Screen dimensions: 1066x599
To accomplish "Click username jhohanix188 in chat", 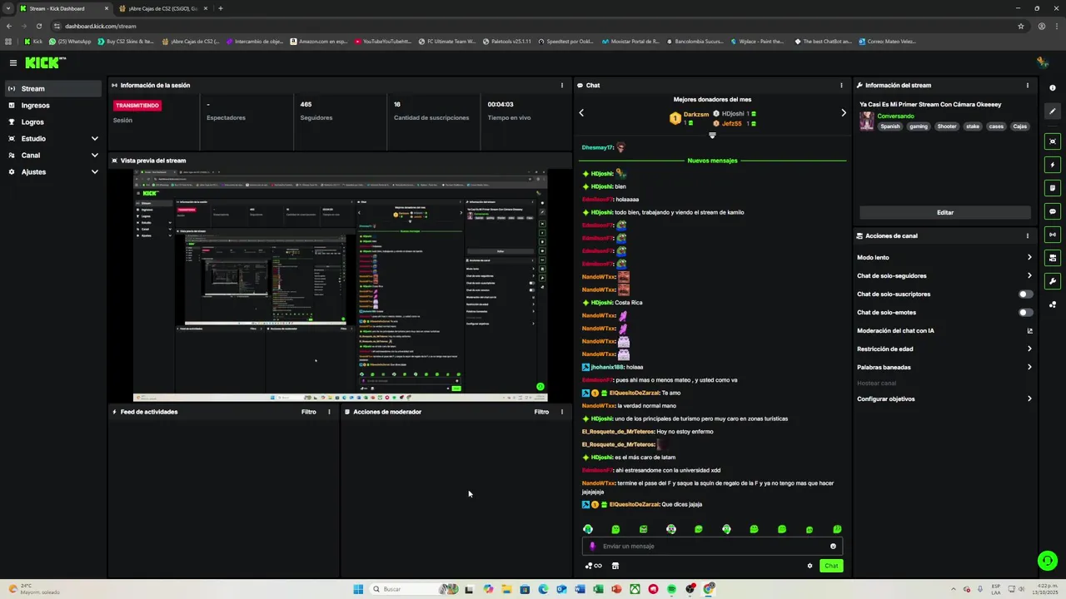I will pyautogui.click(x=605, y=367).
